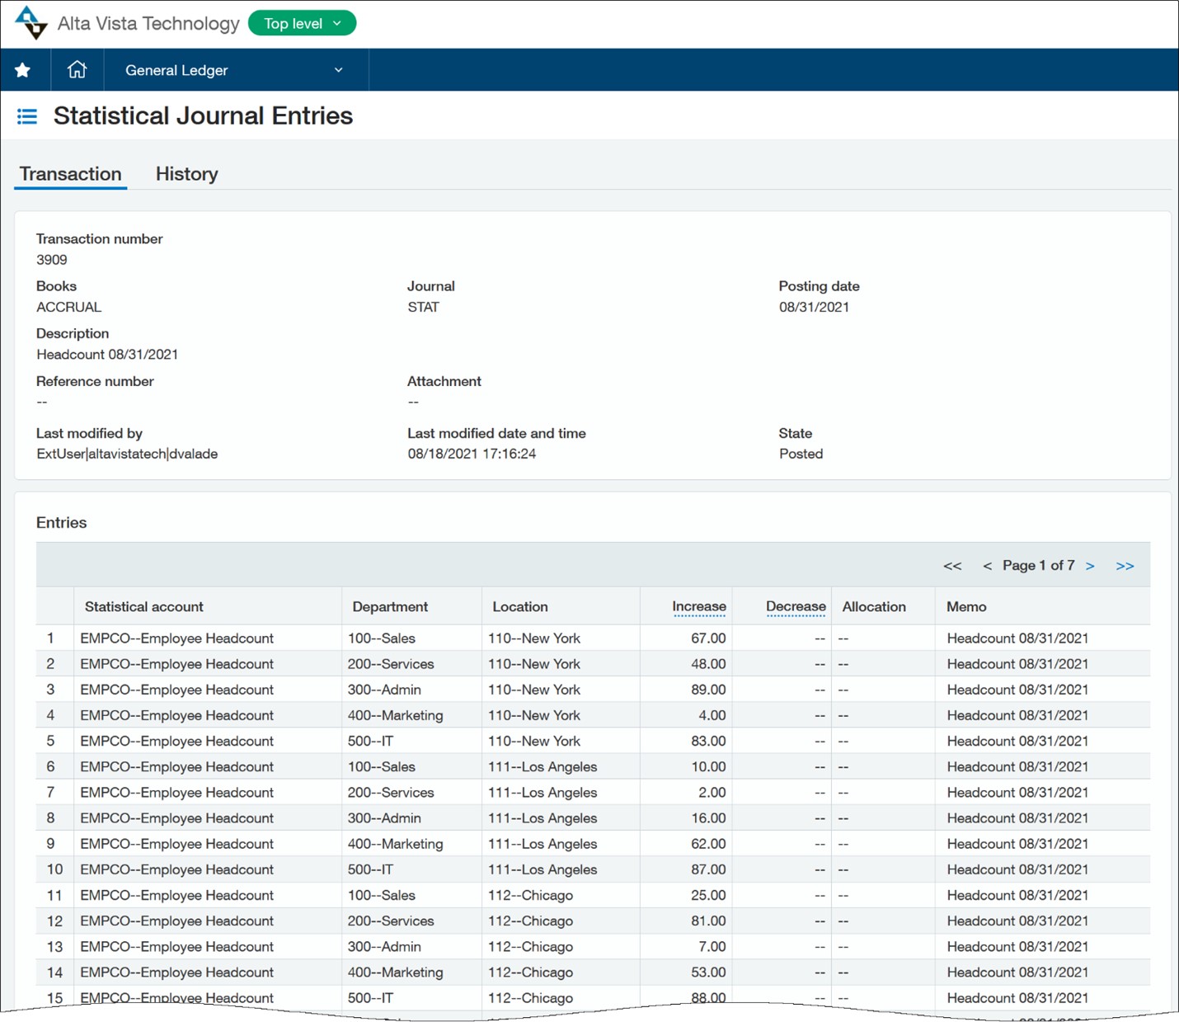Select increase value 81.00 in row 12
This screenshot has width=1179, height=1022.
(708, 921)
